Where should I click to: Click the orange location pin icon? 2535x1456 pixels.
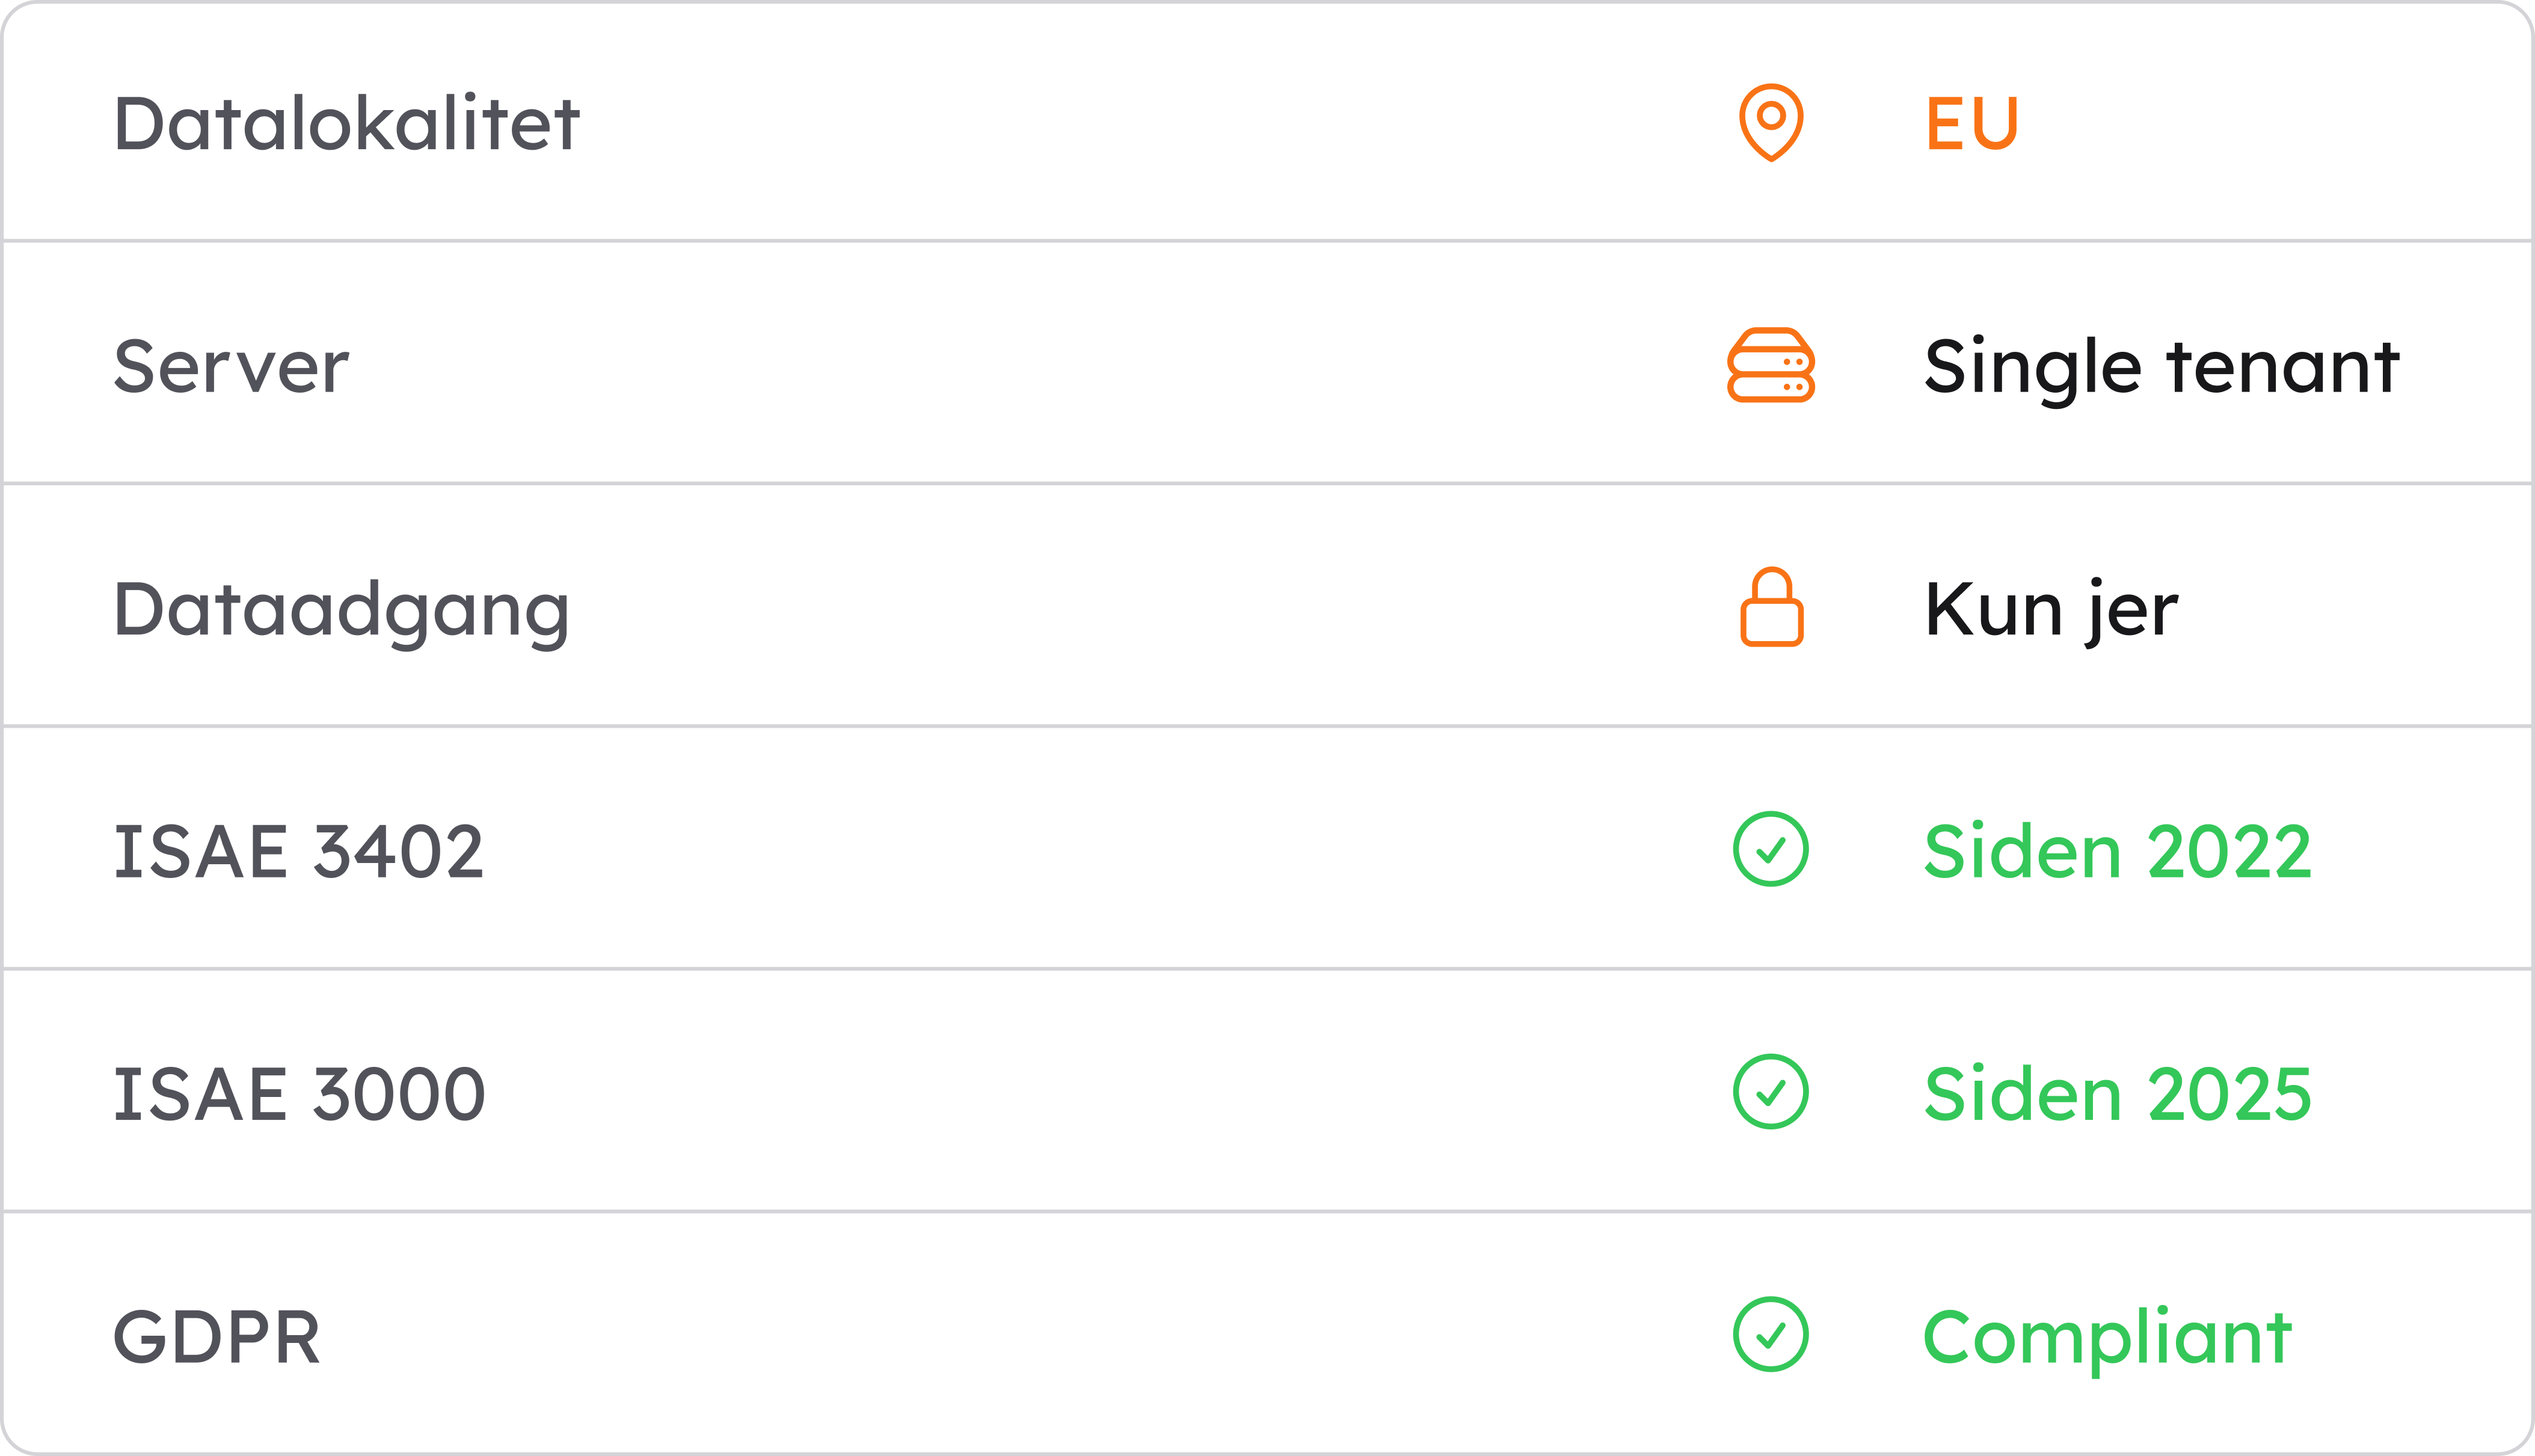click(x=1771, y=122)
